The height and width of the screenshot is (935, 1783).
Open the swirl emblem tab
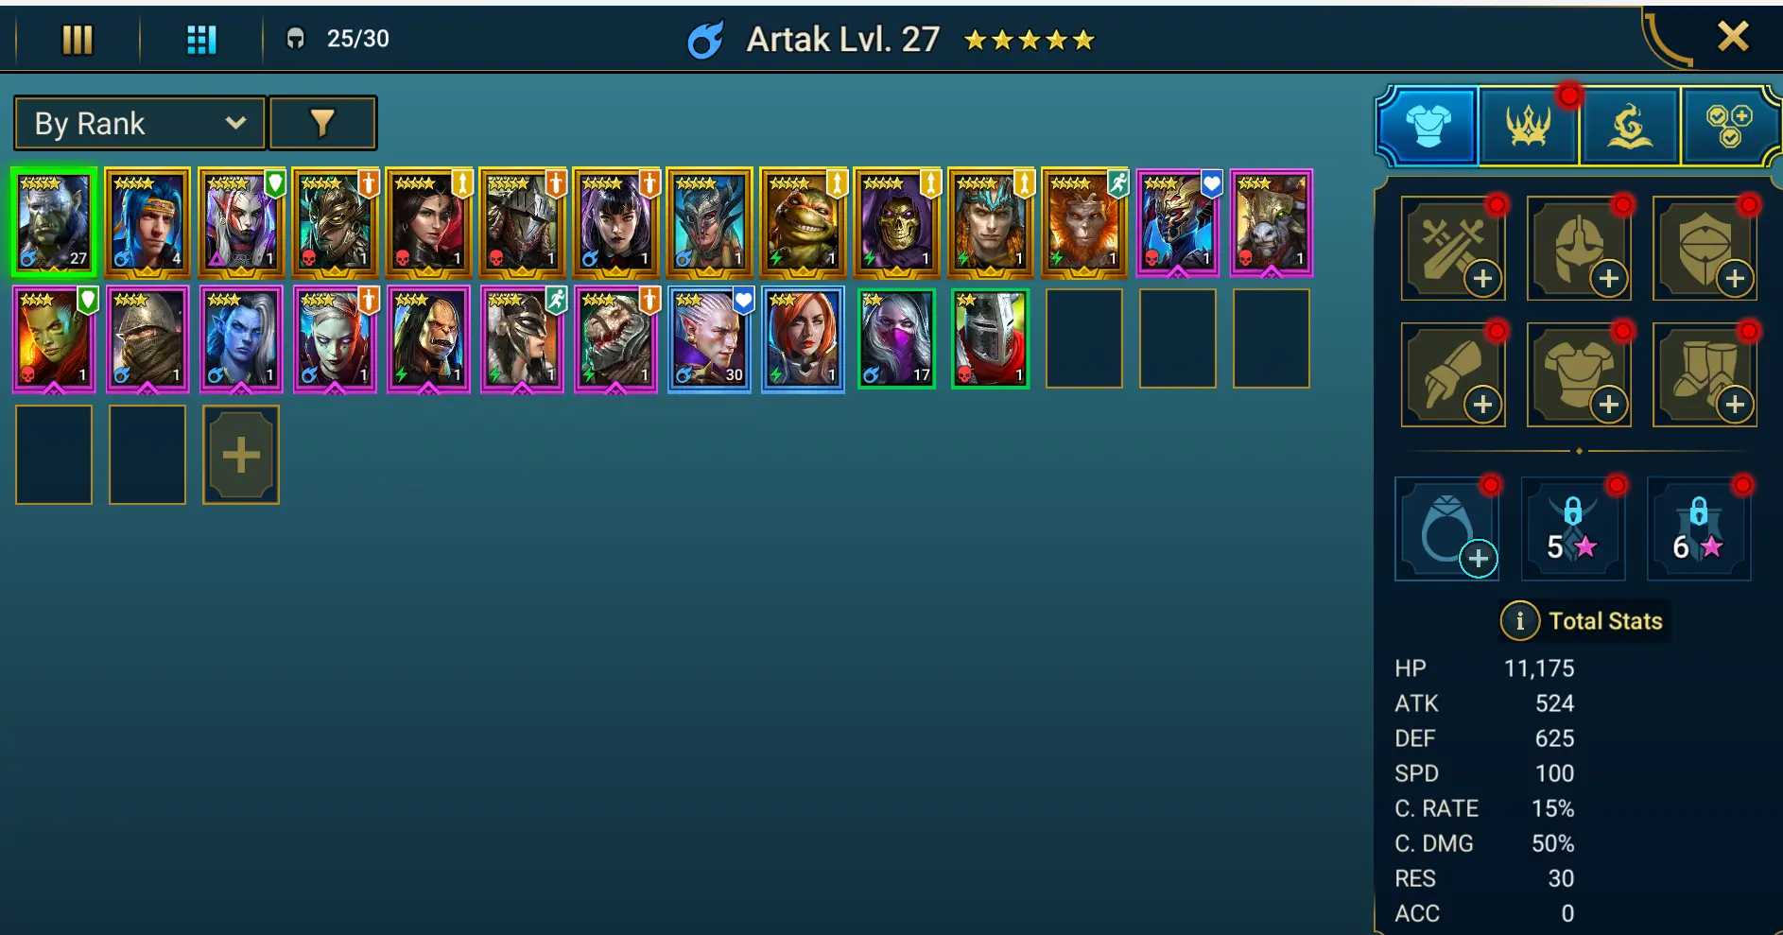coord(1629,126)
